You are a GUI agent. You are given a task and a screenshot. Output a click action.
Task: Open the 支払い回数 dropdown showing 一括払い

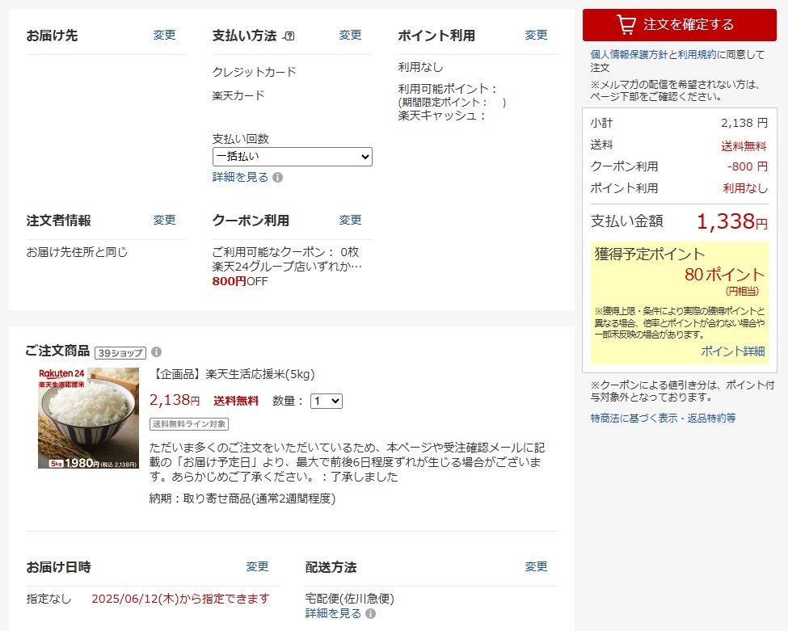point(293,157)
